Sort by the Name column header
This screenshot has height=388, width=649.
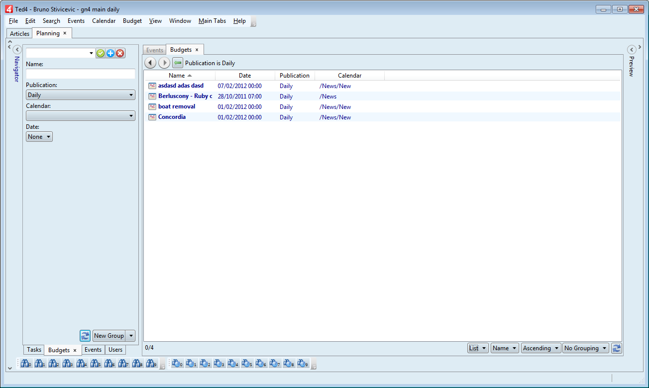180,76
